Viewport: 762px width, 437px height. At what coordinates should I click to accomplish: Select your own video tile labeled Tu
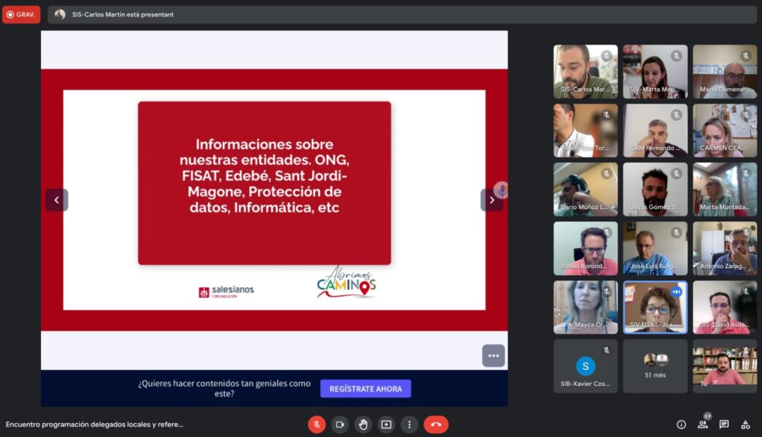tap(725, 366)
